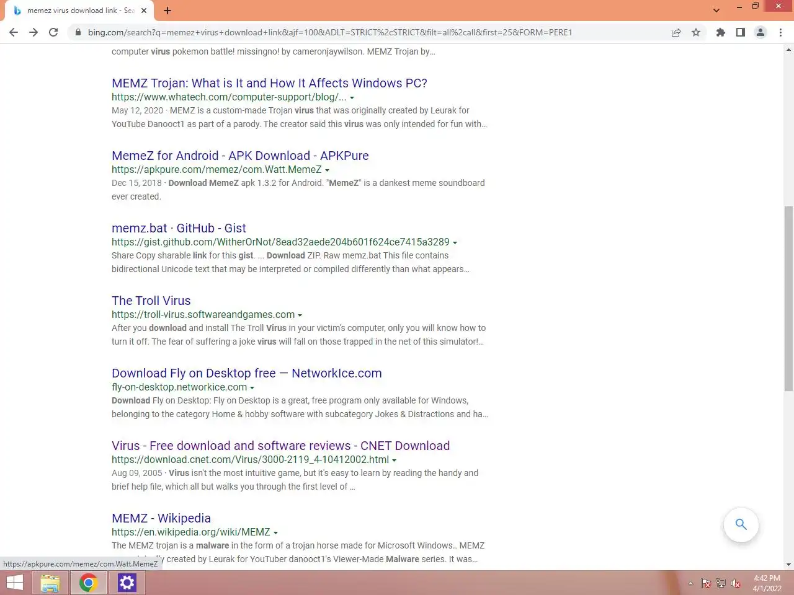Open Download Fly on Desktop result
This screenshot has width=794, height=595.
click(247, 373)
